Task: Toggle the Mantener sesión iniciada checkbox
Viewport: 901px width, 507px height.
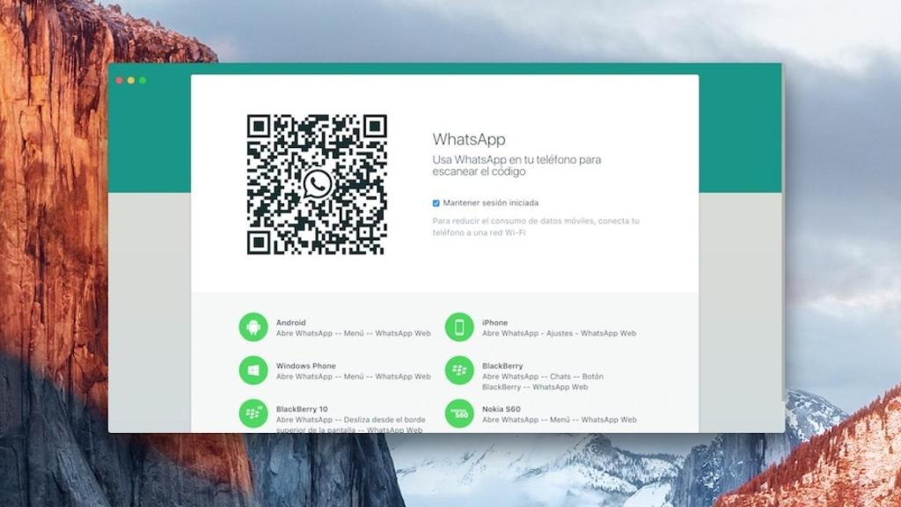Action: 436,203
